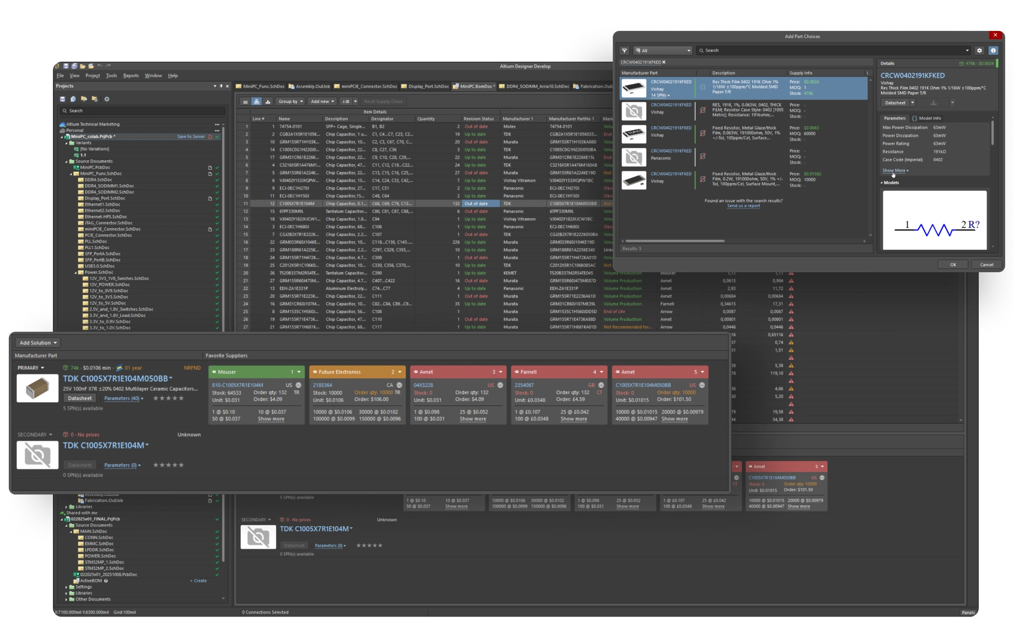The image size is (1014, 626).
Task: Click the Projects panel search field
Action: (143, 111)
